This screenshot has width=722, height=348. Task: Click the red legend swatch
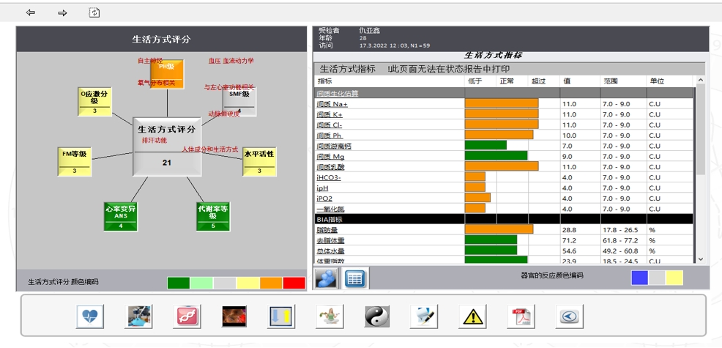294,283
